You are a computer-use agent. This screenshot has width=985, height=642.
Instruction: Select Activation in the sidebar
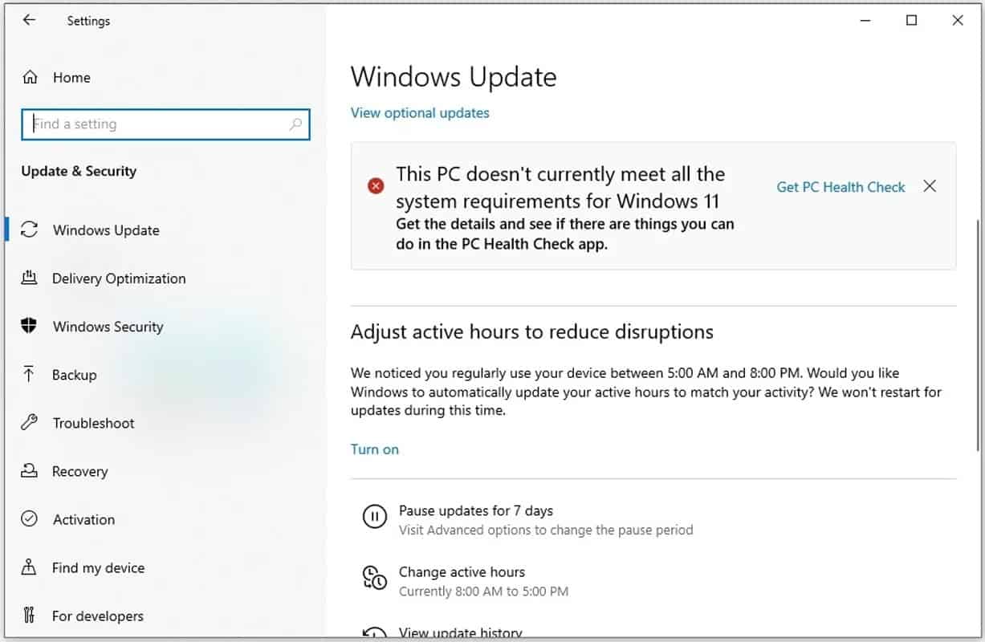pyautogui.click(x=83, y=519)
